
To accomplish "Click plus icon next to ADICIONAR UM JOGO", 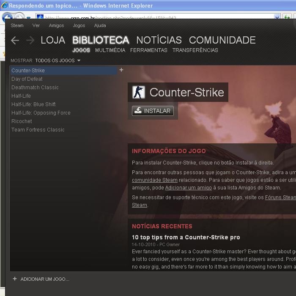I will pyautogui.click(x=15, y=279).
